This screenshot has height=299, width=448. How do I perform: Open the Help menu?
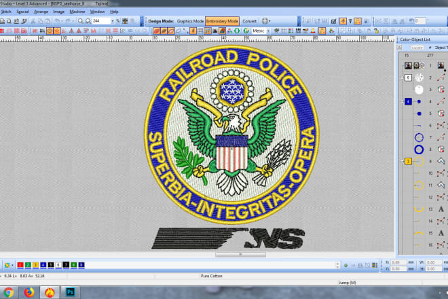point(114,12)
